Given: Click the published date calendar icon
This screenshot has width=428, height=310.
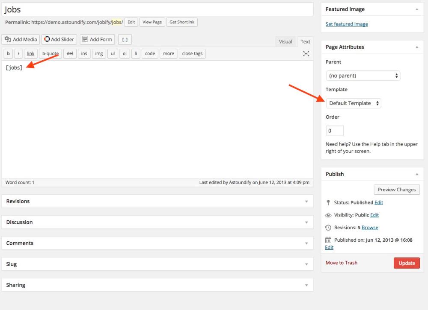Looking at the screenshot, I should pos(328,240).
